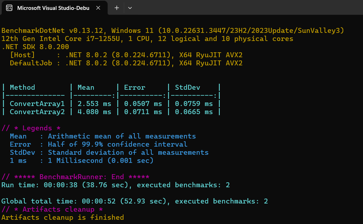The width and height of the screenshot is (363, 224).
Task: Click the StdDev column header
Action: (x=188, y=87)
